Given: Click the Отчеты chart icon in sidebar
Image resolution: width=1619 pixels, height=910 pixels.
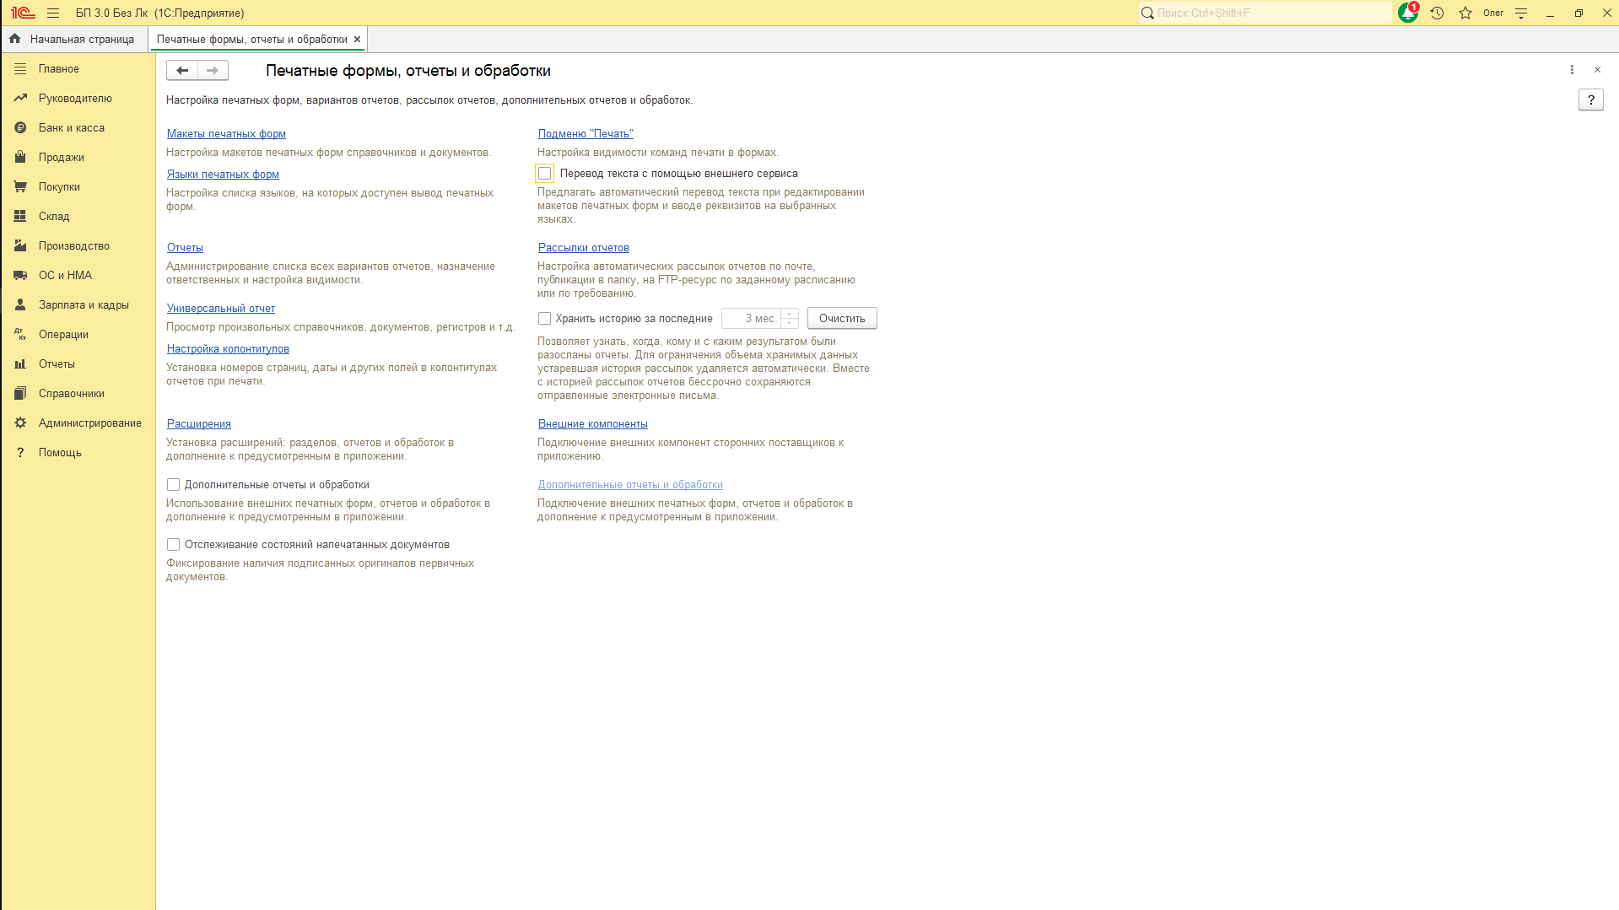Looking at the screenshot, I should (20, 363).
